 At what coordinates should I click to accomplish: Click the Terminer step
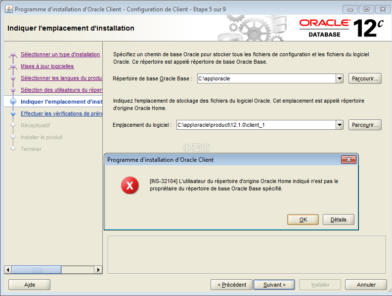point(31,149)
